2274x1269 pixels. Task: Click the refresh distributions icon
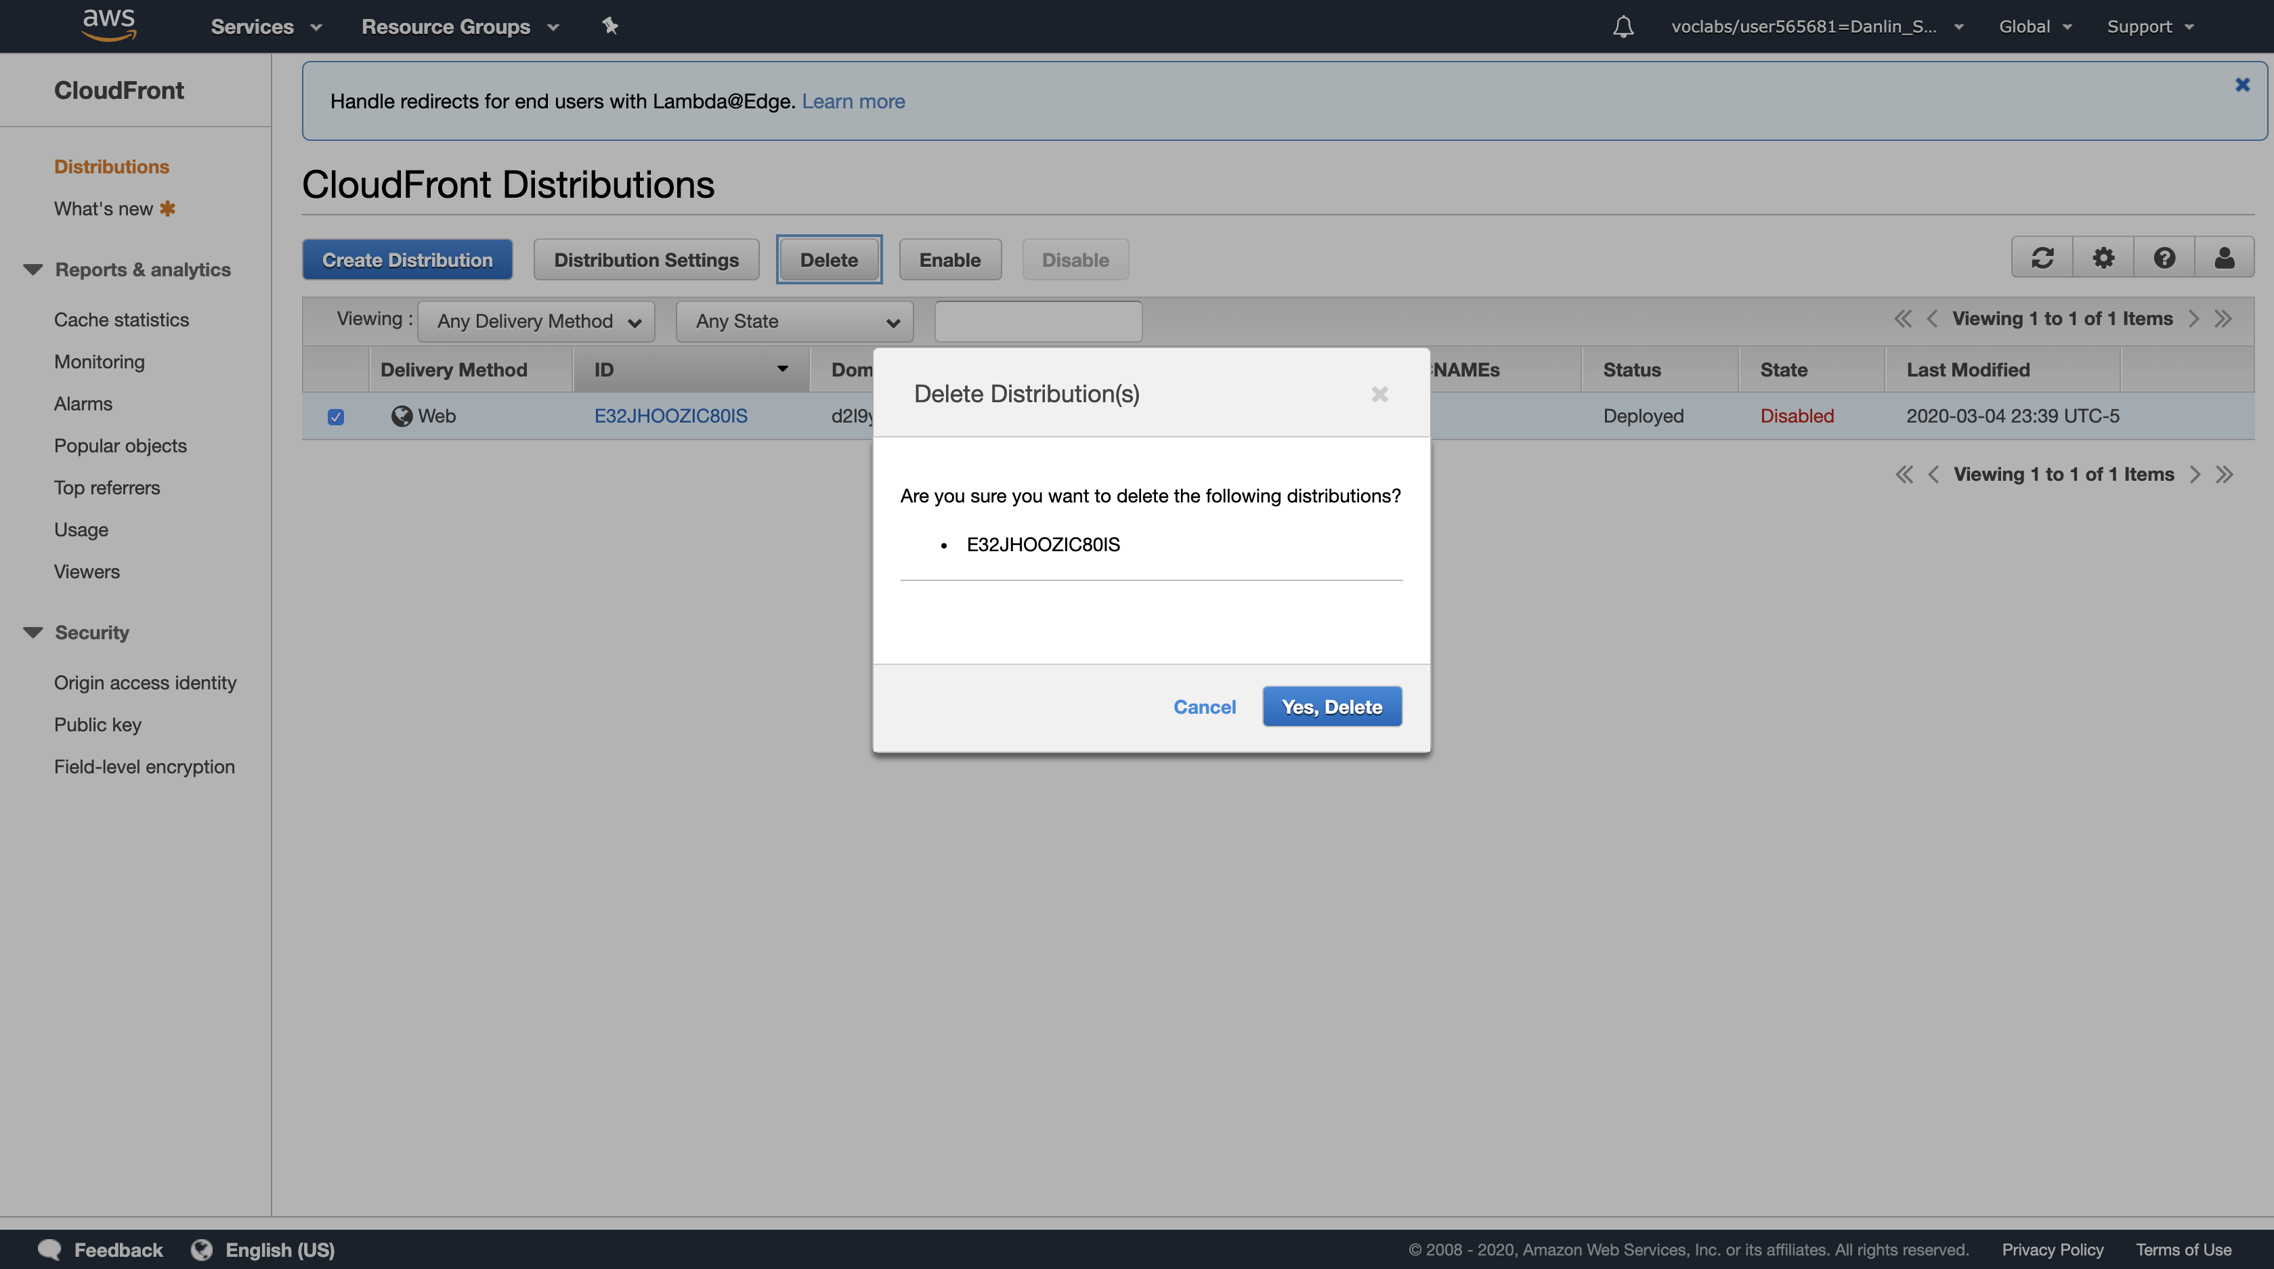2042,258
